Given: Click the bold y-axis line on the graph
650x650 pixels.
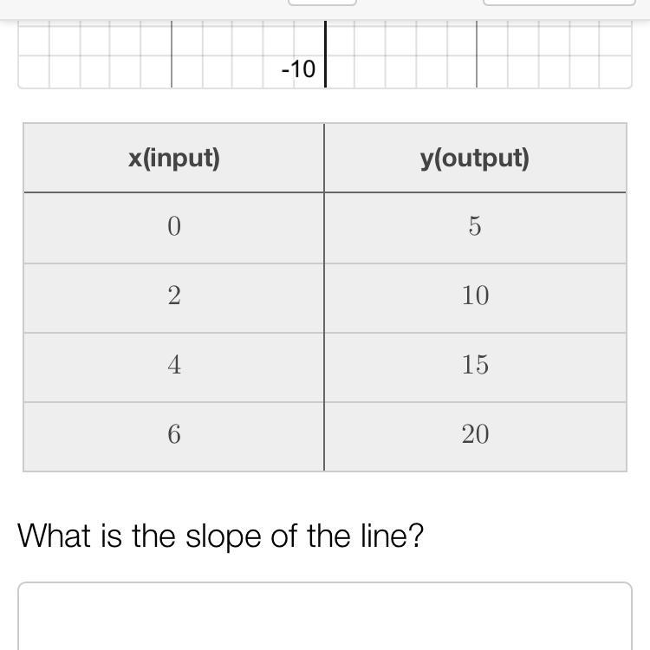Looking at the screenshot, I should tap(325, 54).
